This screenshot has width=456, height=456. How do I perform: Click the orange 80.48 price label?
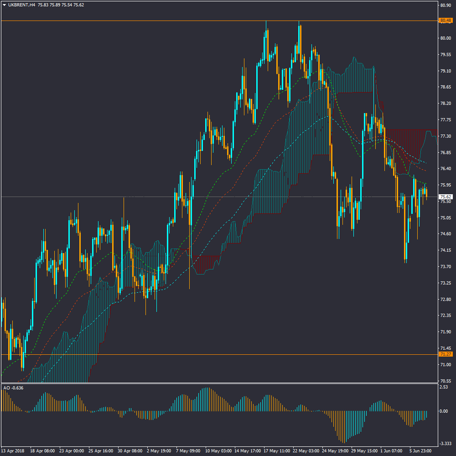tap(445, 21)
